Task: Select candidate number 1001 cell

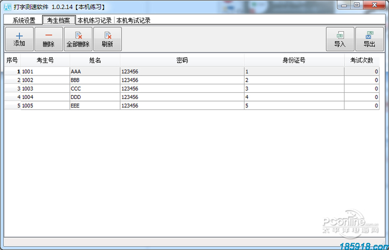Action: pyautogui.click(x=45, y=72)
